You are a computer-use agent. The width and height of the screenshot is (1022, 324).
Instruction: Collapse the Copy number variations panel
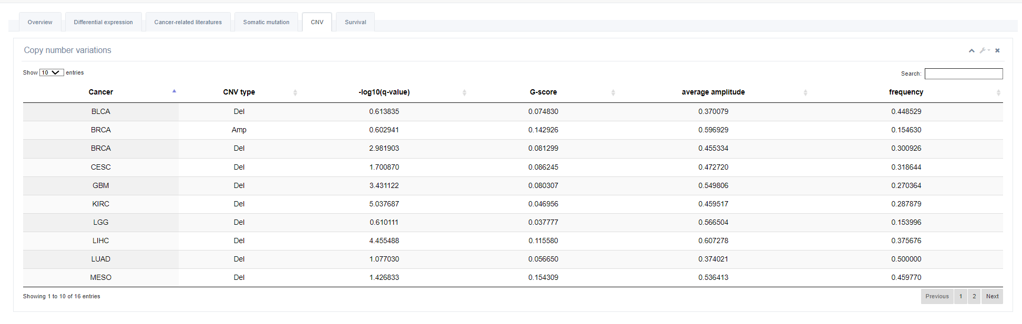(x=972, y=50)
